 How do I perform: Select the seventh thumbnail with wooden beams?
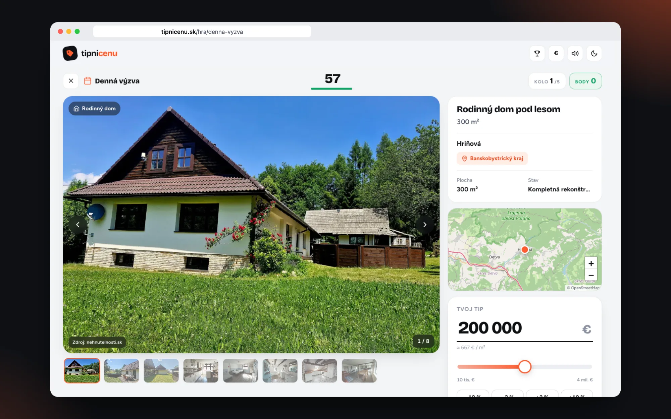pos(319,371)
